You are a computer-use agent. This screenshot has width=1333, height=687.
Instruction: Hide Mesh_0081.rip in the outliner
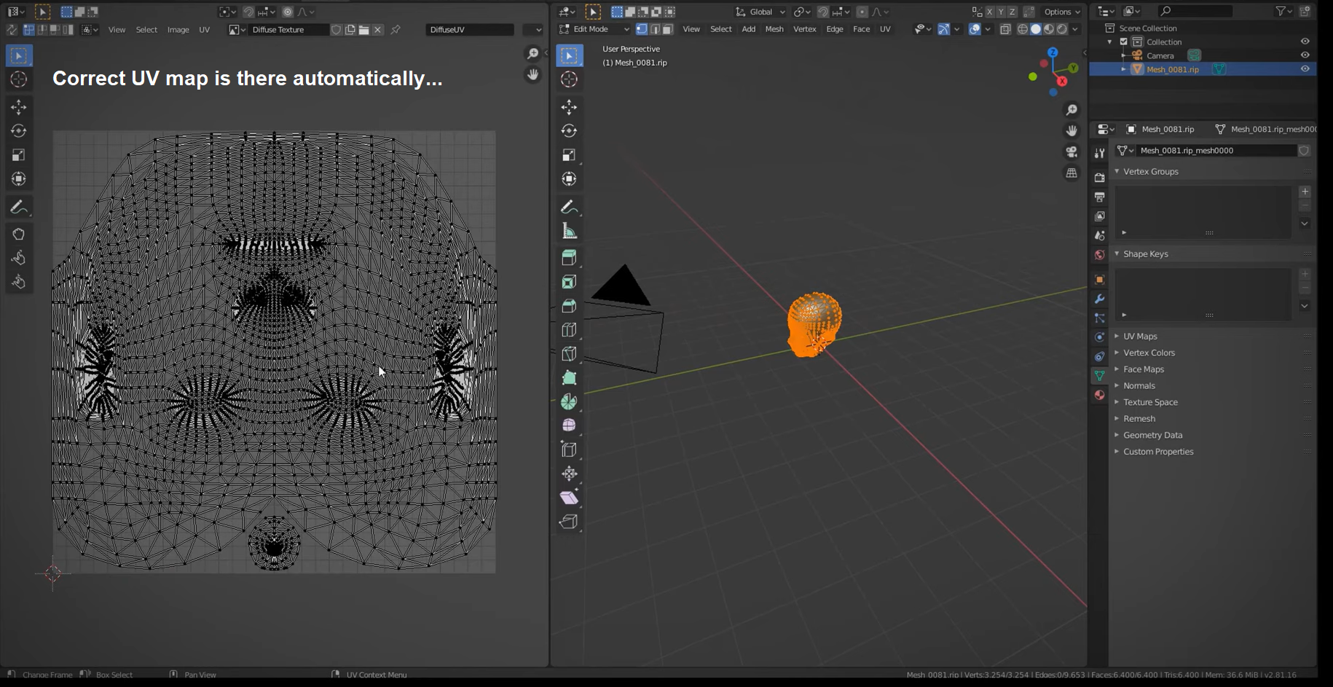1305,68
